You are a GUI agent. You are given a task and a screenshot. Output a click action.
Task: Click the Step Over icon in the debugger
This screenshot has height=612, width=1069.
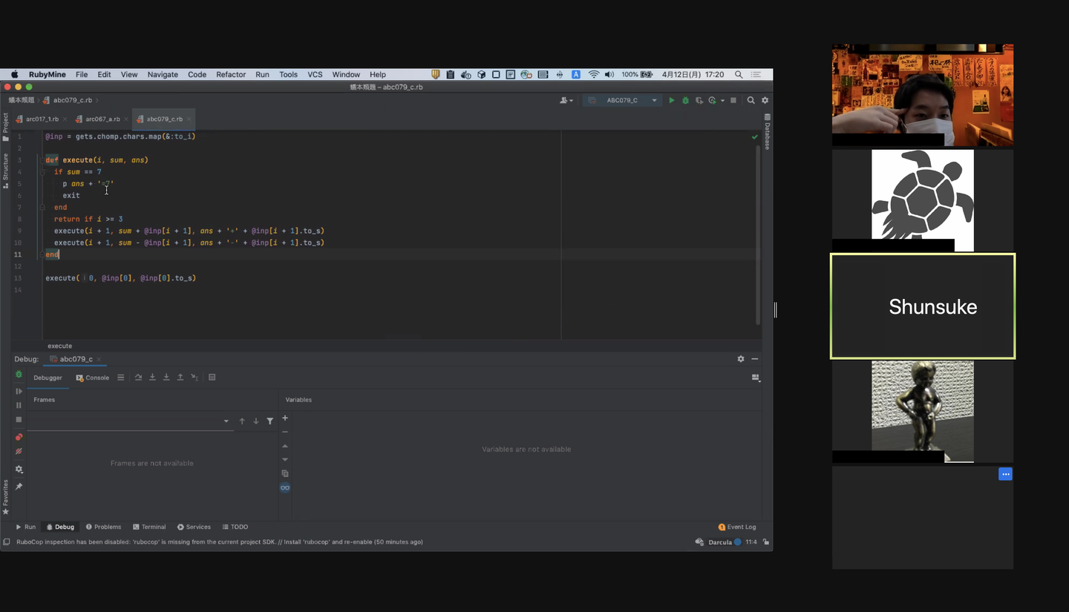click(x=138, y=378)
